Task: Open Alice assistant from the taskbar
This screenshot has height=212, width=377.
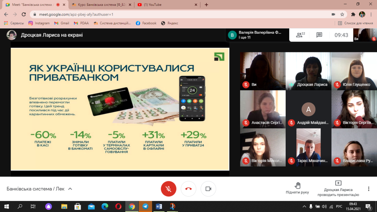Action: (48, 207)
